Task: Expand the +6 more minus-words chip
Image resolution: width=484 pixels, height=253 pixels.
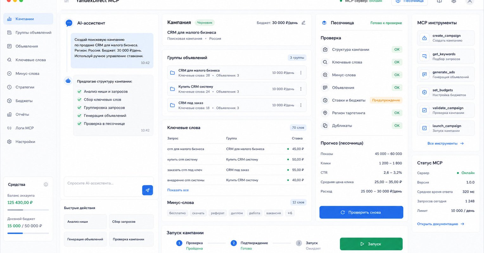Action: (290, 213)
